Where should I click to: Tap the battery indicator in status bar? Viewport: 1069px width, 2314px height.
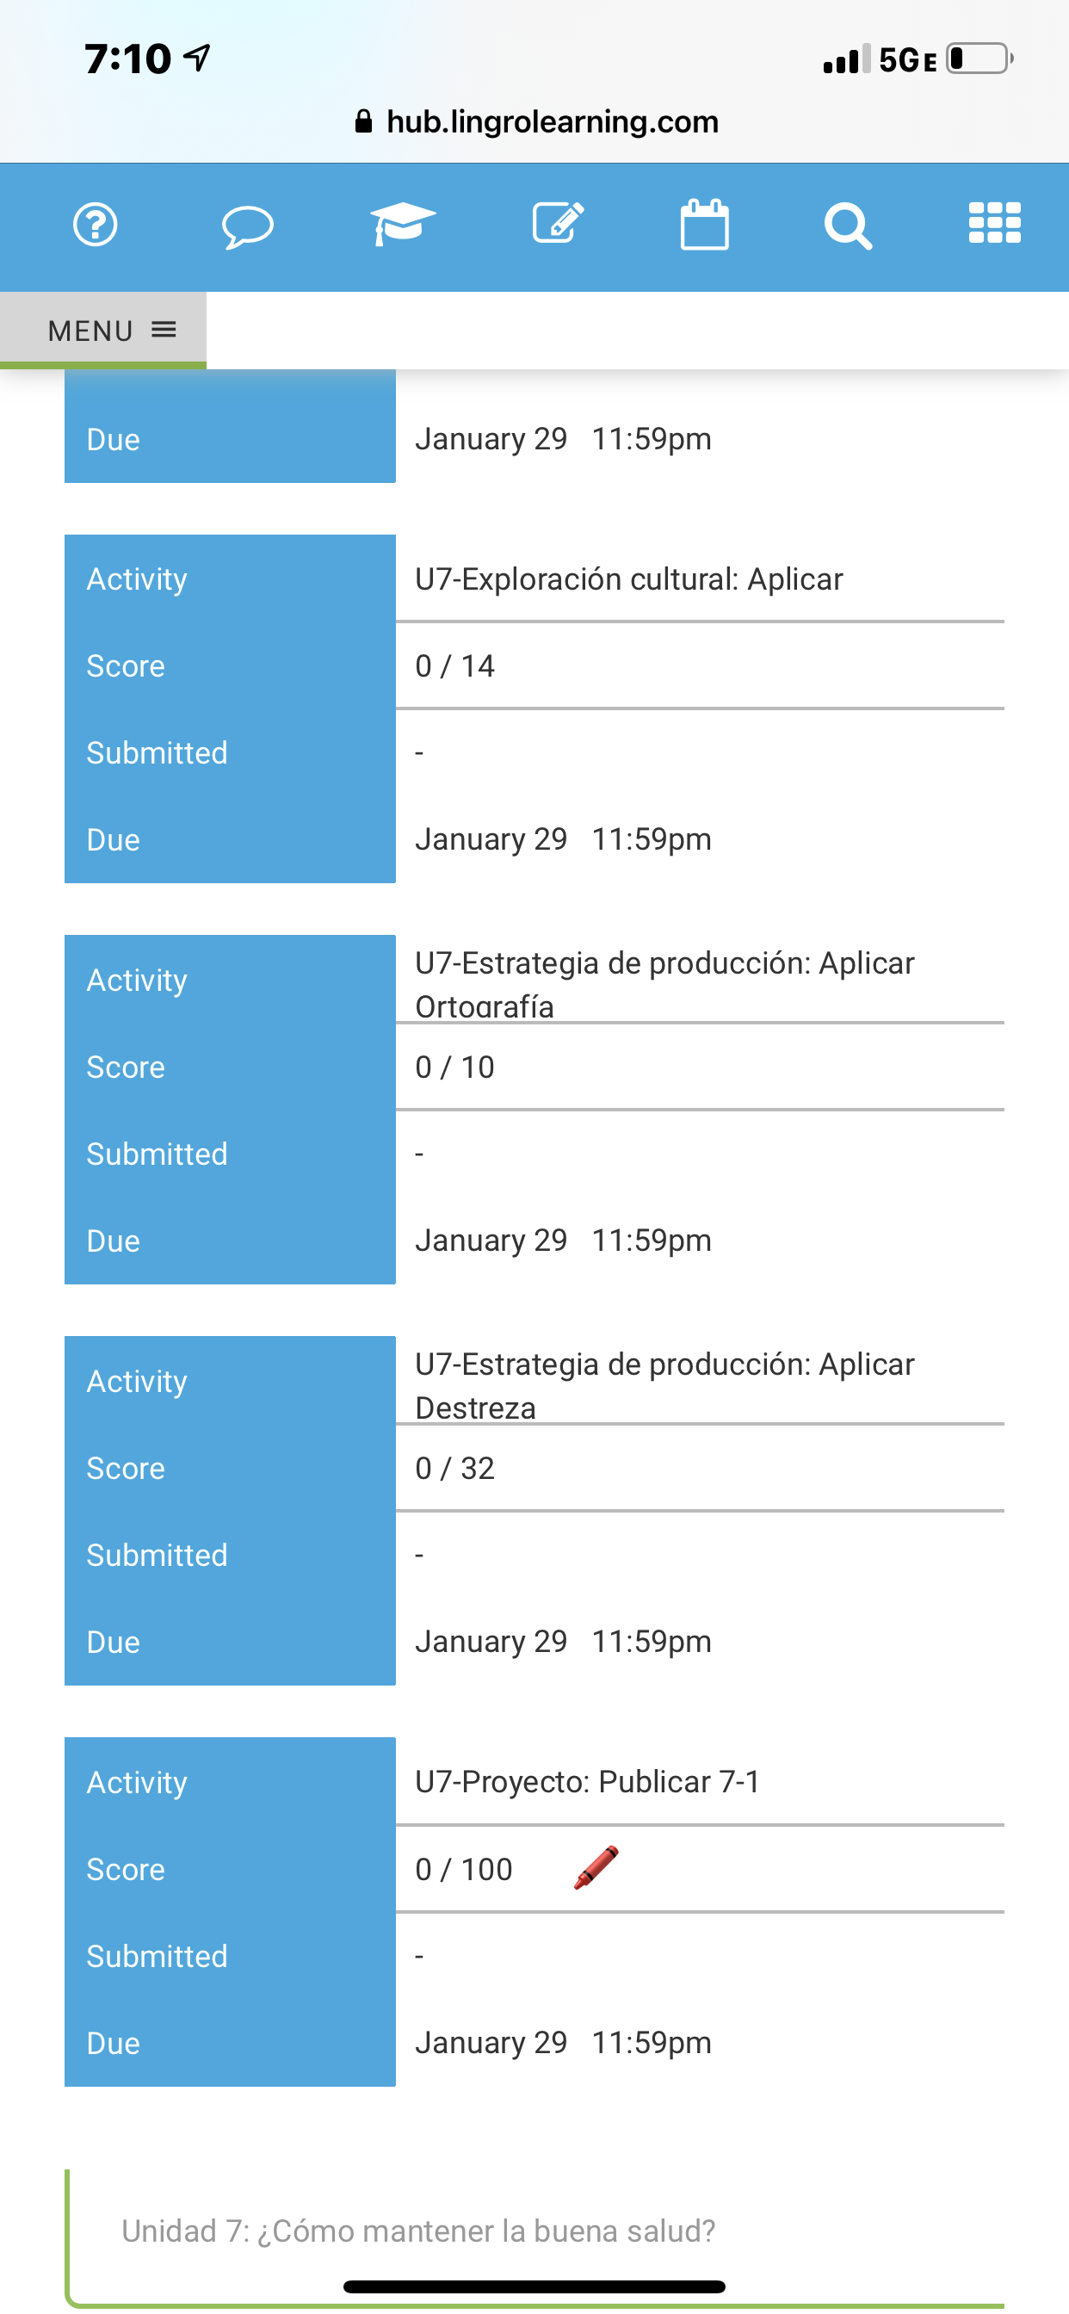click(979, 59)
